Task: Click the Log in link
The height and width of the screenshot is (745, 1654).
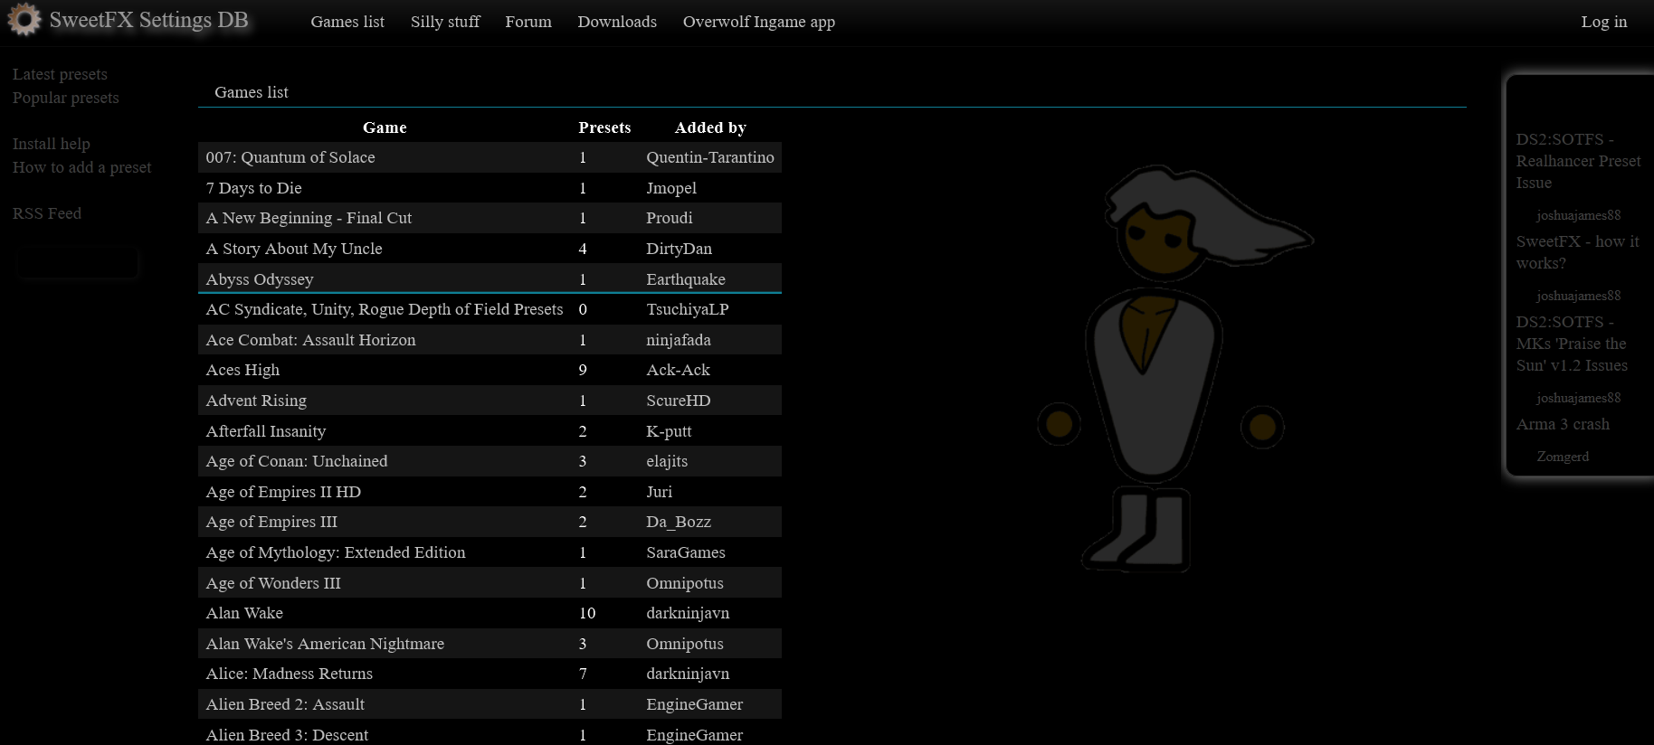Action: (x=1604, y=22)
